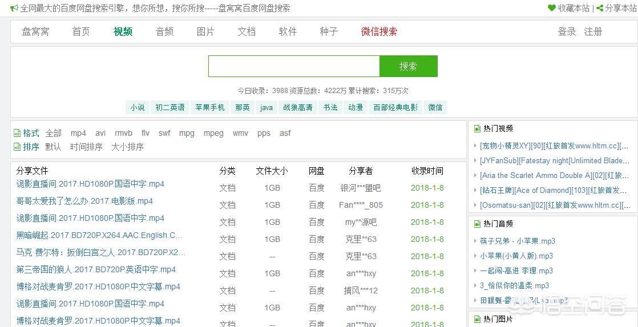Filter format by swf
Image resolution: width=638 pixels, height=327 pixels.
pos(164,133)
